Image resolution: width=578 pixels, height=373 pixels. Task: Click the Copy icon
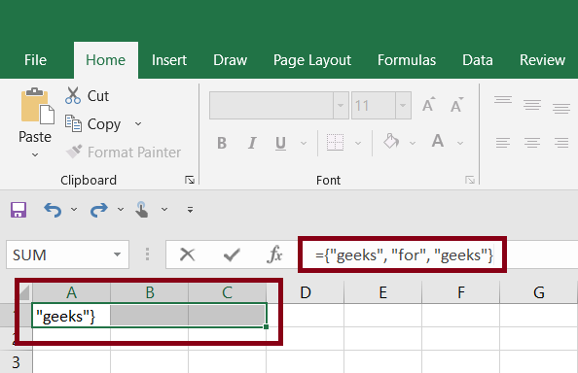click(73, 123)
